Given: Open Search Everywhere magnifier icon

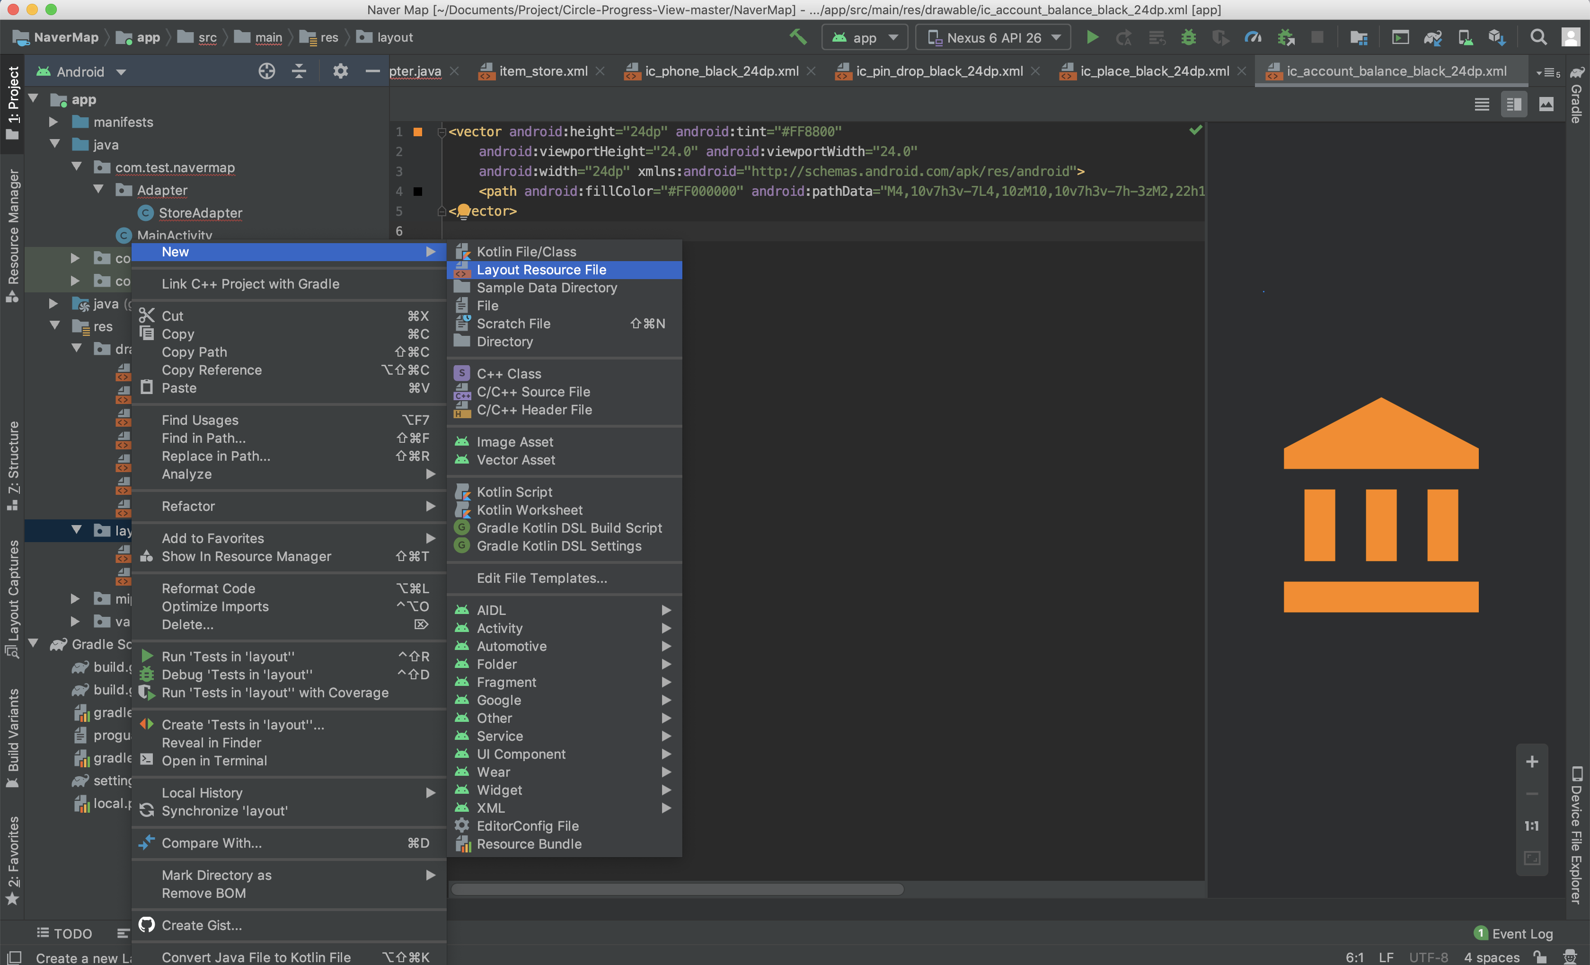Looking at the screenshot, I should point(1538,37).
